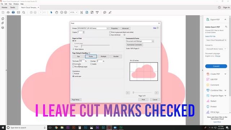Viewport: 231px width, 130px height.
Task: Open the Convert to format dropdown
Action: click(x=216, y=49)
